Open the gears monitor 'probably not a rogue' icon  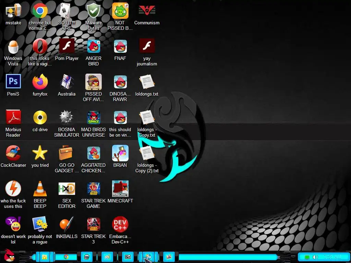40,224
